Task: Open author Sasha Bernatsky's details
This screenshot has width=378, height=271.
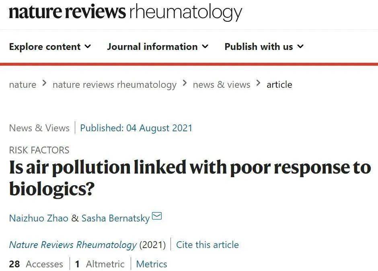Action: tap(115, 218)
